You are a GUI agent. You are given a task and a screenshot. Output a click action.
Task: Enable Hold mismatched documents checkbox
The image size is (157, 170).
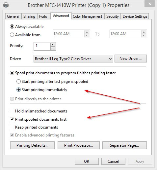(12, 111)
